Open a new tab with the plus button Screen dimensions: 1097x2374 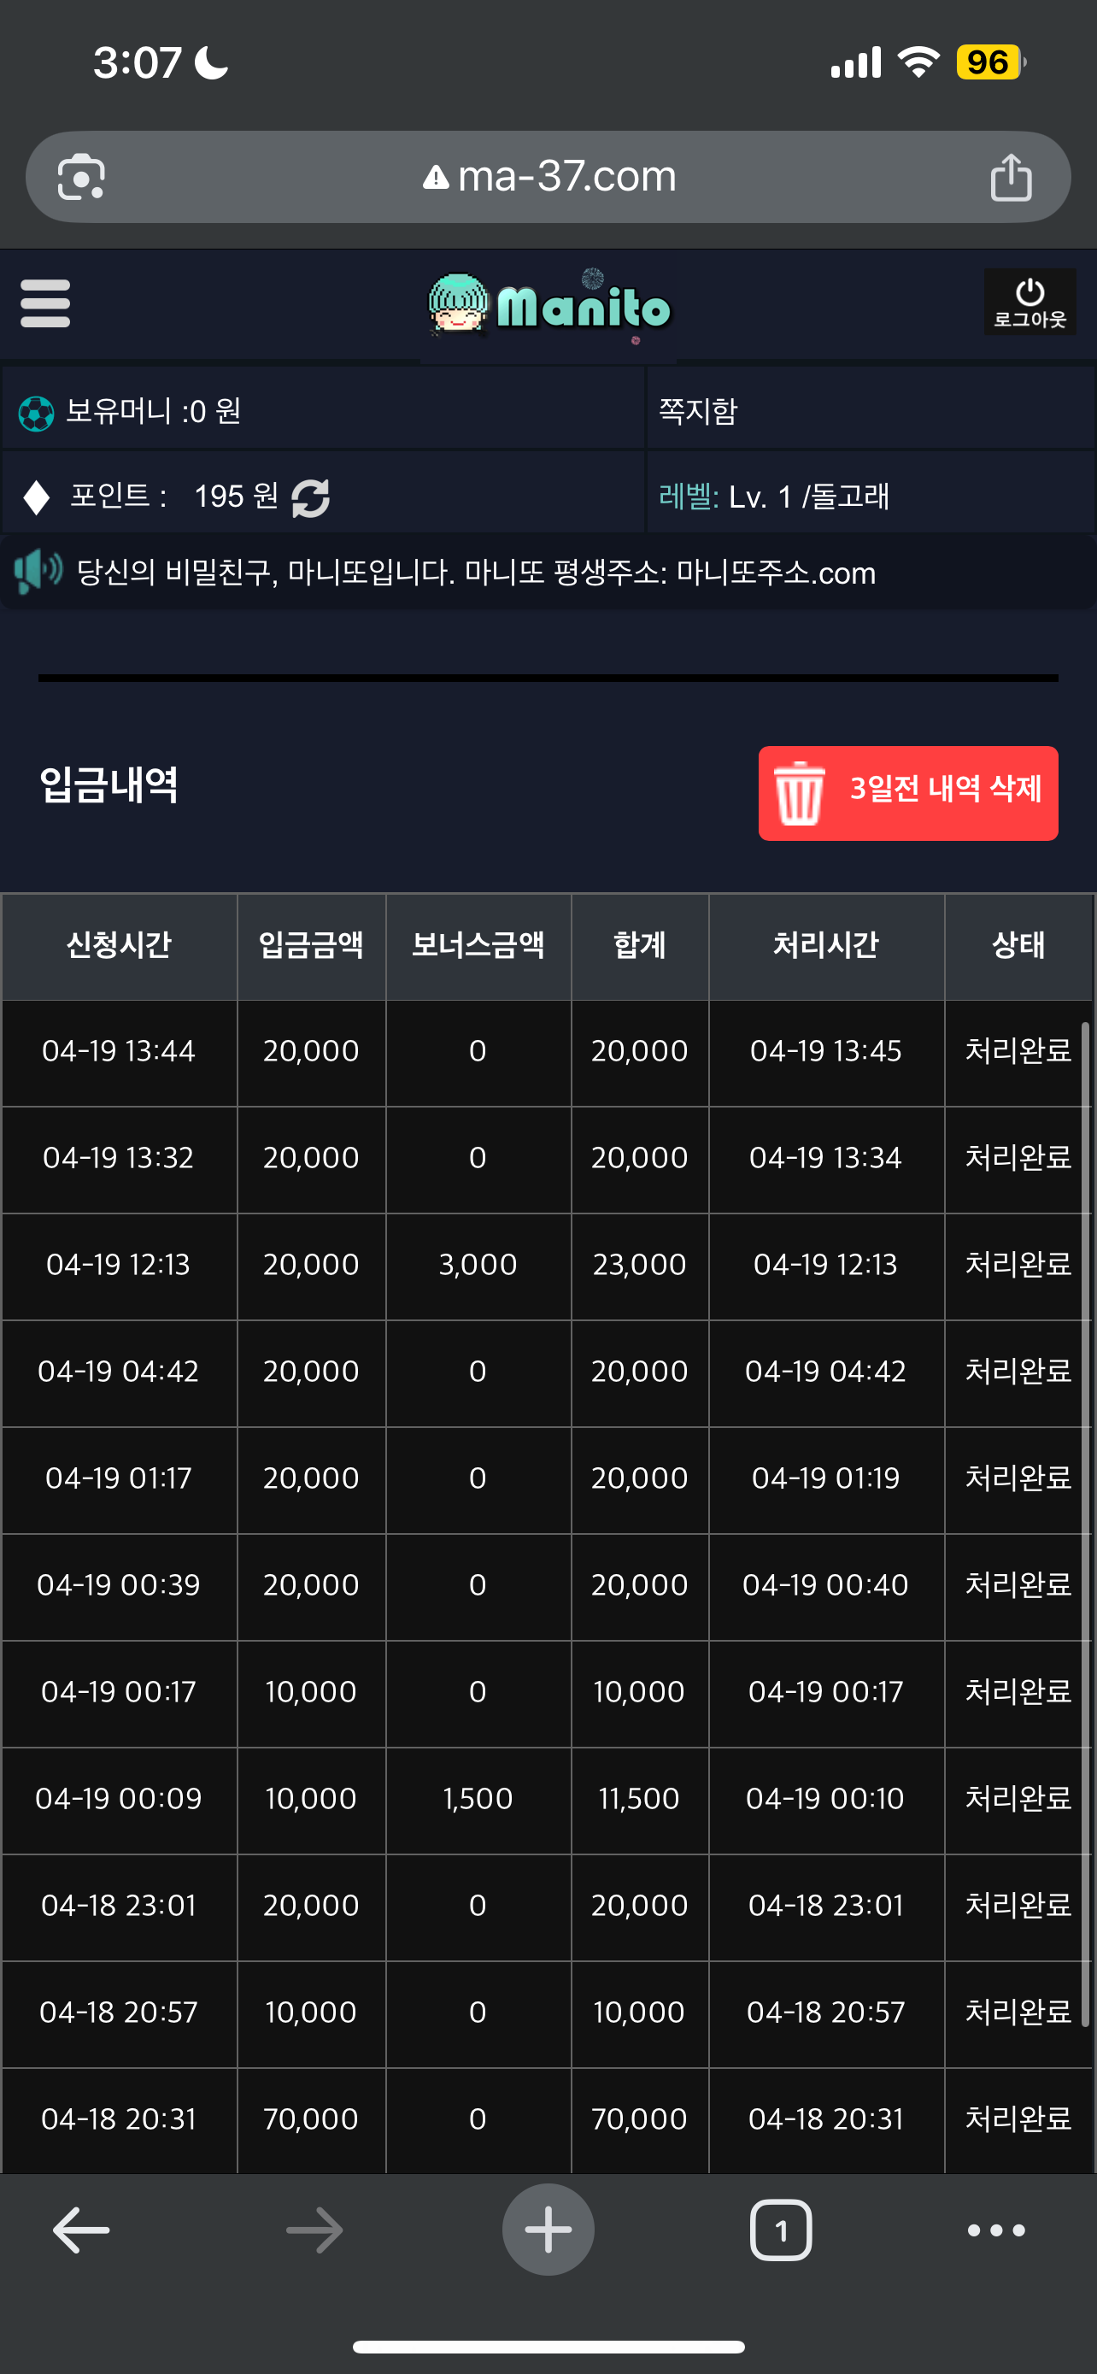coord(548,2230)
